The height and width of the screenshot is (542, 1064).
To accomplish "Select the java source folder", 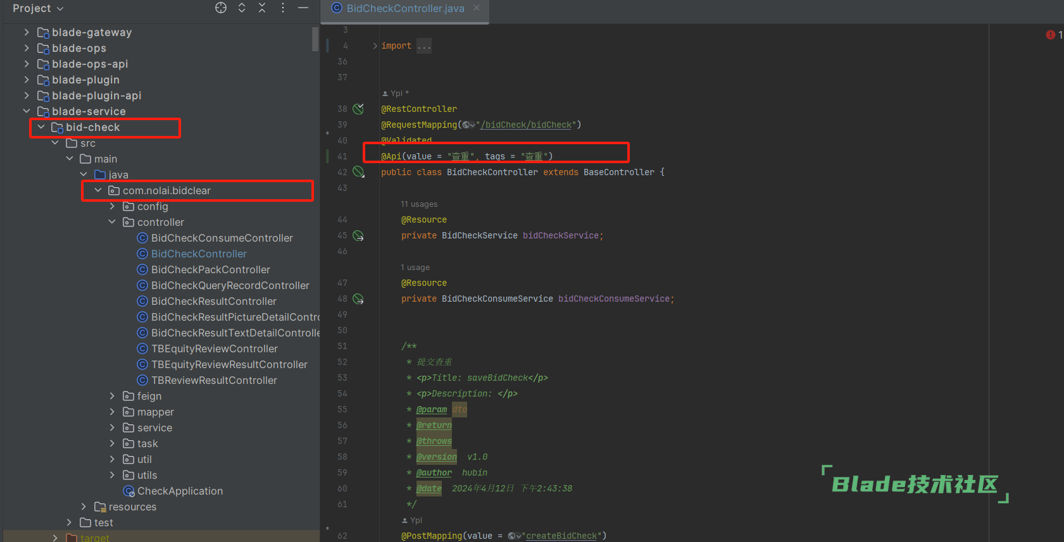I will click(118, 175).
